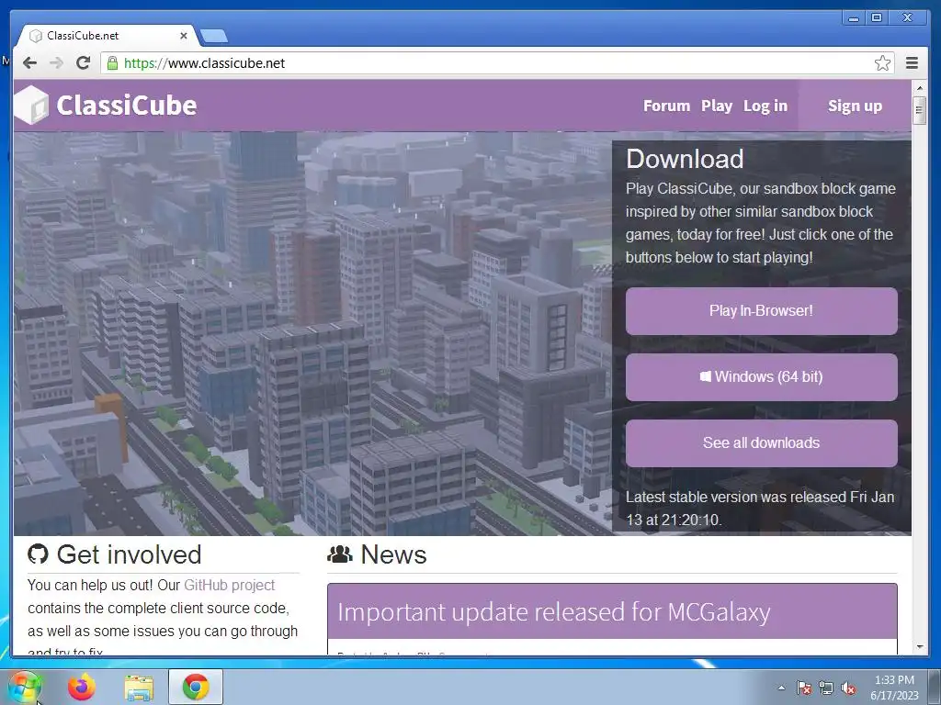The width and height of the screenshot is (941, 705).
Task: Click the ClassiCube site title
Action: 127,106
